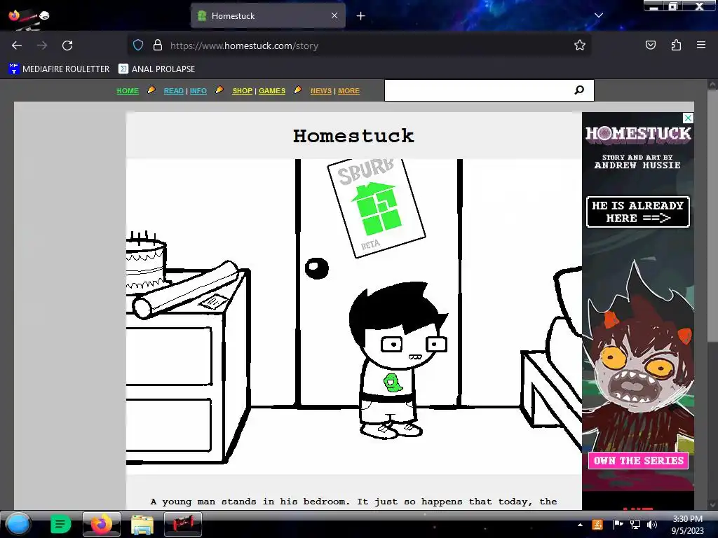Open the green notes app in taskbar
The height and width of the screenshot is (538, 718).
[60, 524]
